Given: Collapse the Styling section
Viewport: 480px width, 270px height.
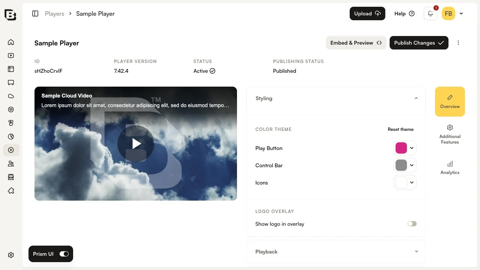Looking at the screenshot, I should [416, 98].
